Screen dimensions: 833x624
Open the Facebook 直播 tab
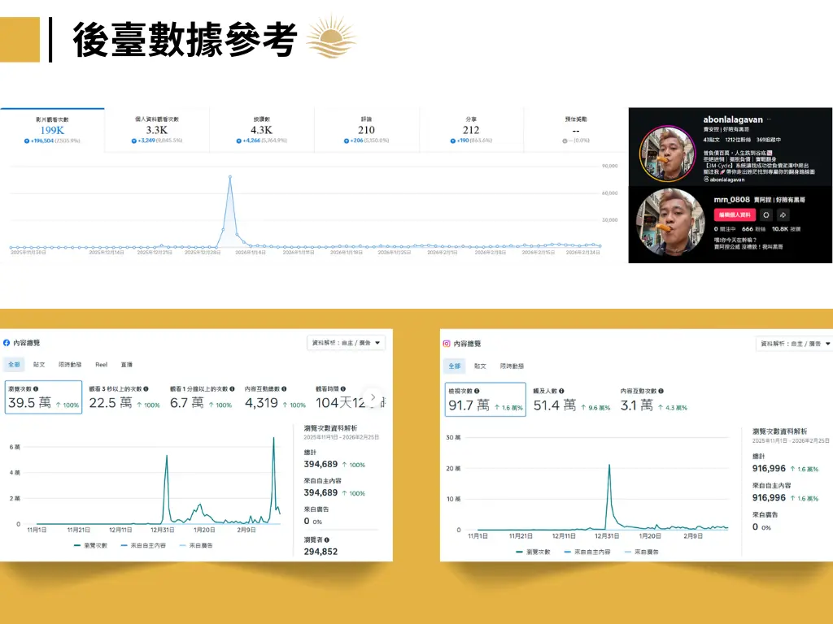(x=127, y=365)
